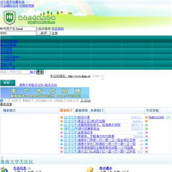Viewport: 172px width, 172px height.
Task: Open 起点名人堂 in the navigation
Action: point(8,68)
